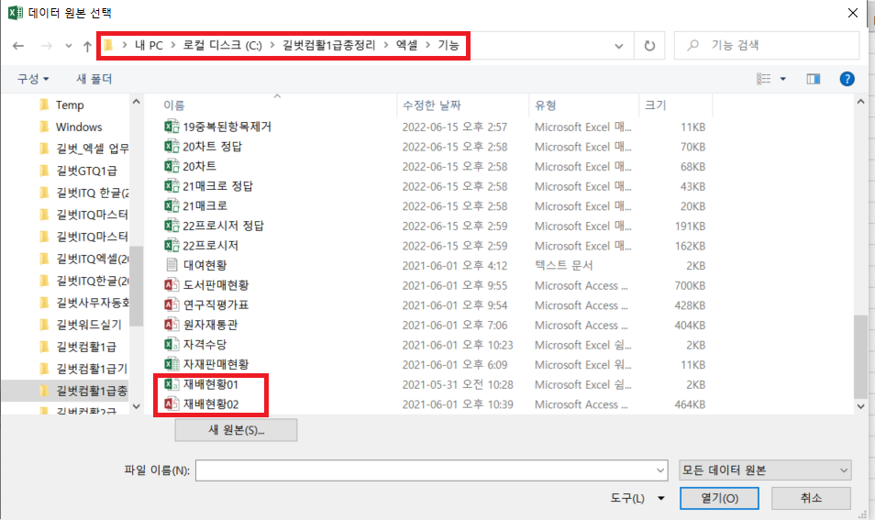
Task: Click the help question mark icon
Action: click(x=847, y=80)
